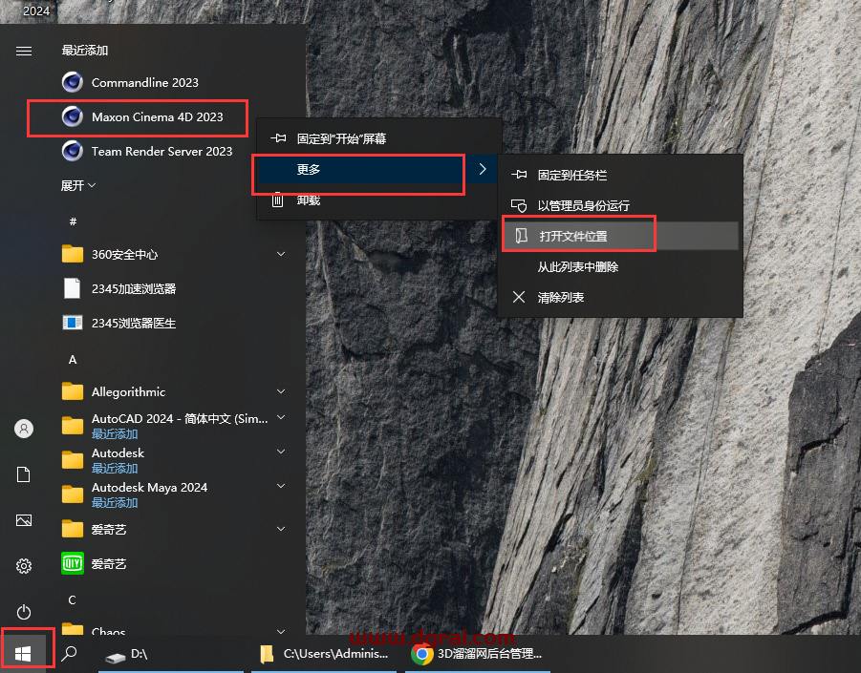Select 打开文件位置 in the submenu
The height and width of the screenshot is (673, 861).
pyautogui.click(x=573, y=237)
